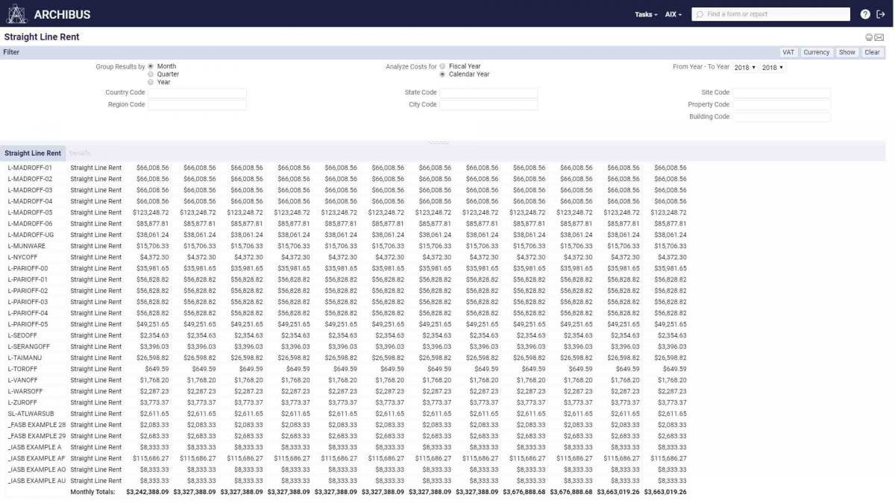Select the Month grouping radio button
895x503 pixels.
tap(149, 66)
